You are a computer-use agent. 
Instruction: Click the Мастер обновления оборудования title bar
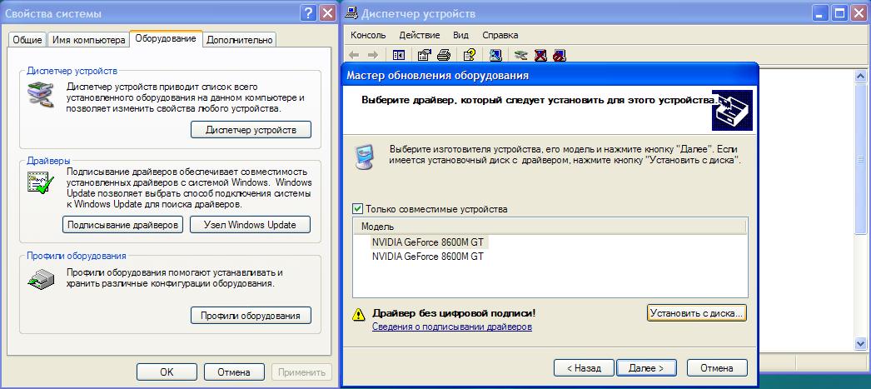tap(550, 75)
